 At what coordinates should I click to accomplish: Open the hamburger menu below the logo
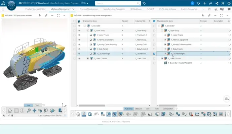(3, 9)
